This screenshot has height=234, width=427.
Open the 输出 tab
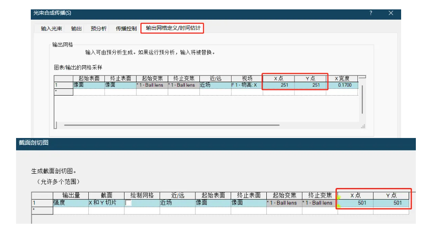[x=76, y=29]
